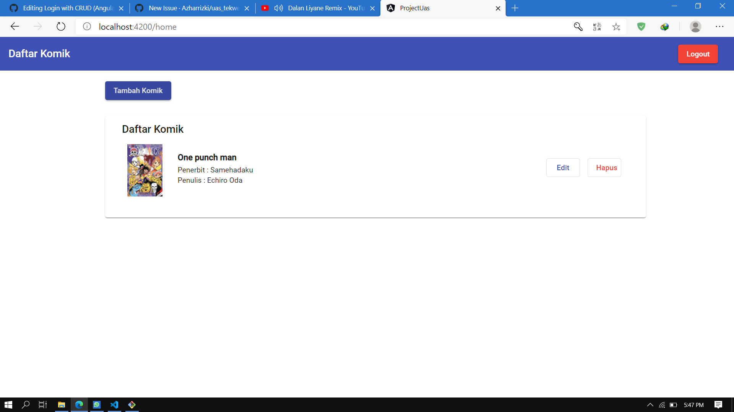The width and height of the screenshot is (734, 412).
Task: Select the ProjectUas tab
Action: pos(443,8)
